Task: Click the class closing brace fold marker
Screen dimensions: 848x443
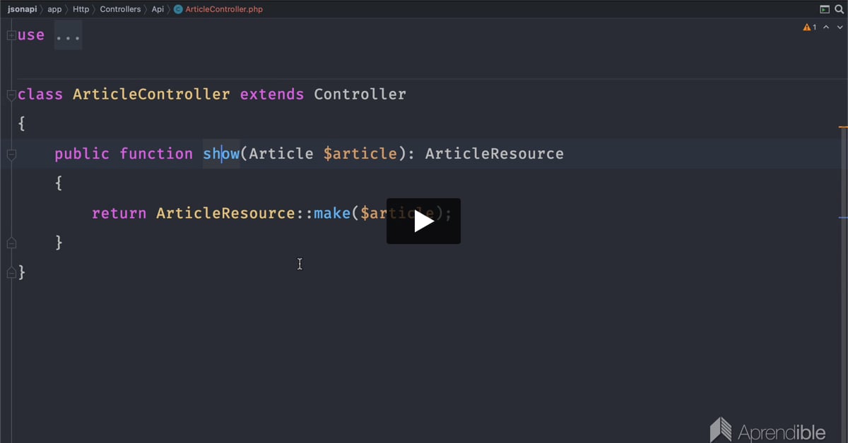Action: 11,272
